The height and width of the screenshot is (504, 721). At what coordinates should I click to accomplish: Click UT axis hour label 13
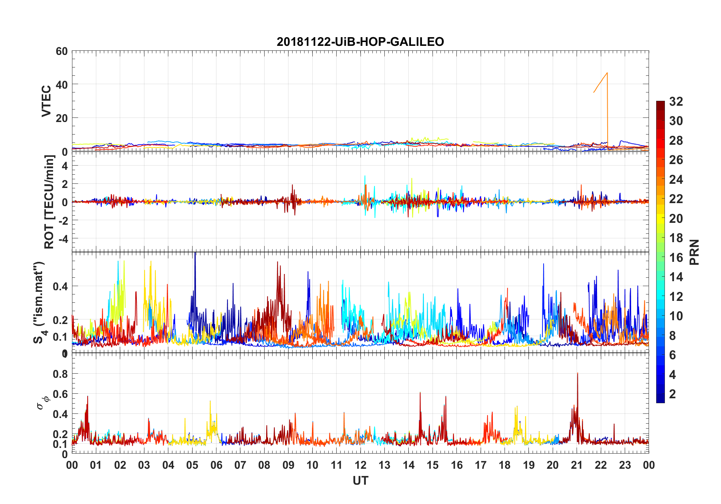point(384,465)
